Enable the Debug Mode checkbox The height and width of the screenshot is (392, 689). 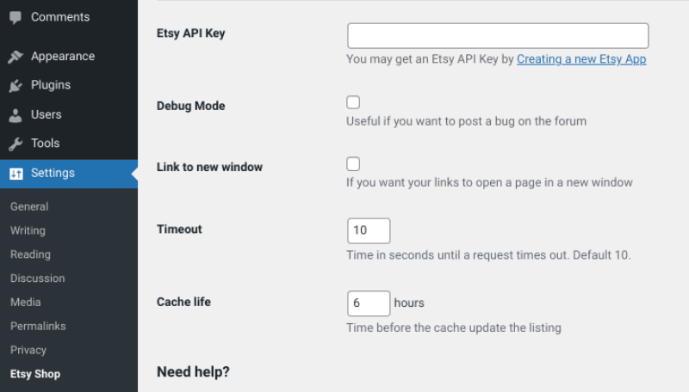353,102
